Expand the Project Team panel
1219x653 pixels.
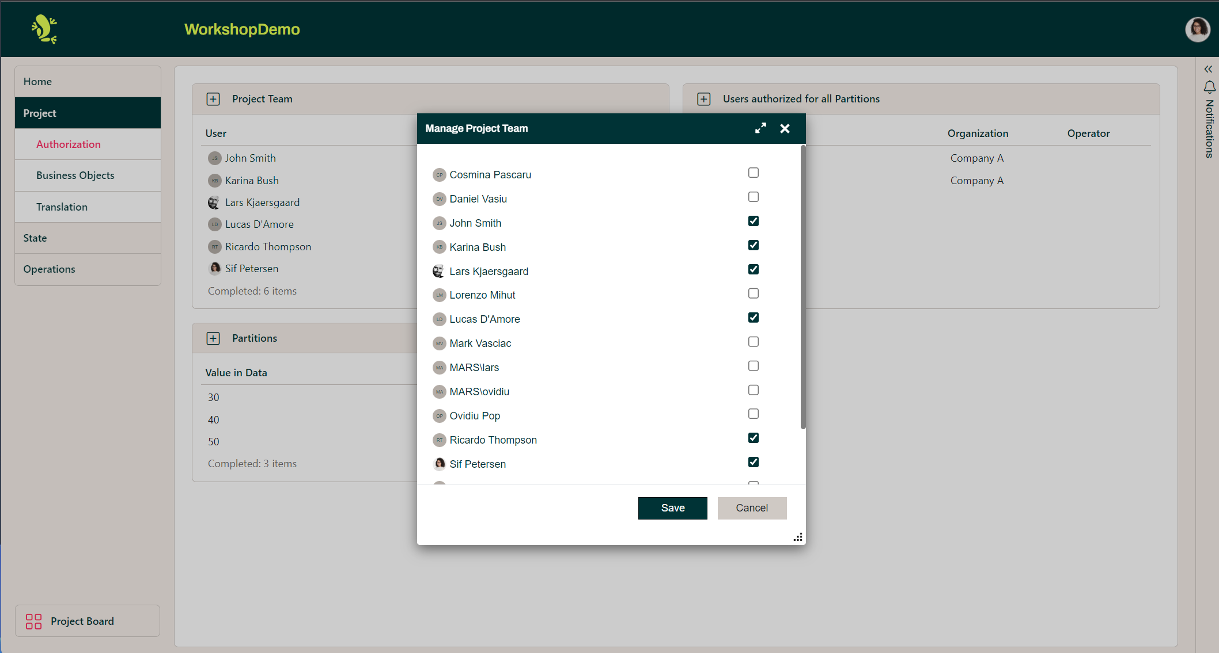(x=213, y=98)
